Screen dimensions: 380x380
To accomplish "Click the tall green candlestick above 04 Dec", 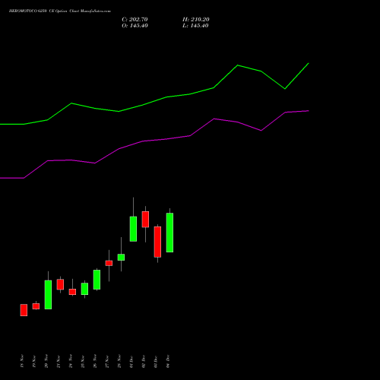I will pyautogui.click(x=169, y=233).
